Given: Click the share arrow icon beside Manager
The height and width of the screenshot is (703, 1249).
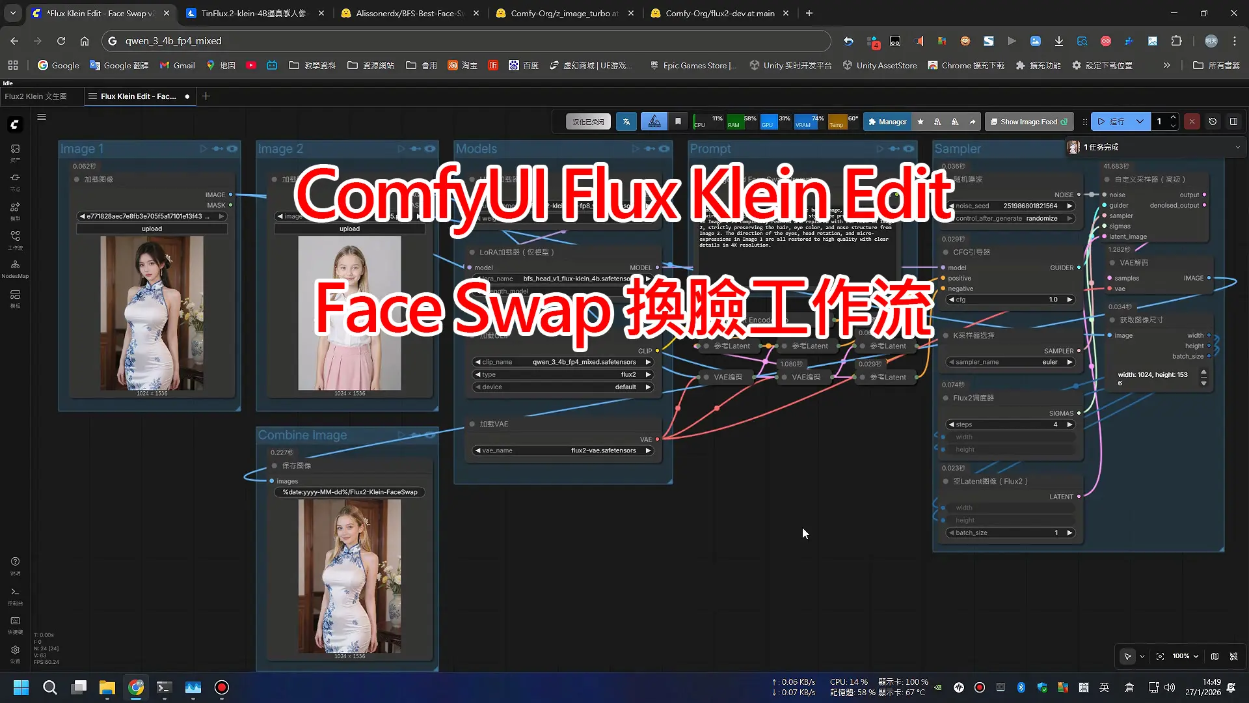Looking at the screenshot, I should (x=973, y=122).
